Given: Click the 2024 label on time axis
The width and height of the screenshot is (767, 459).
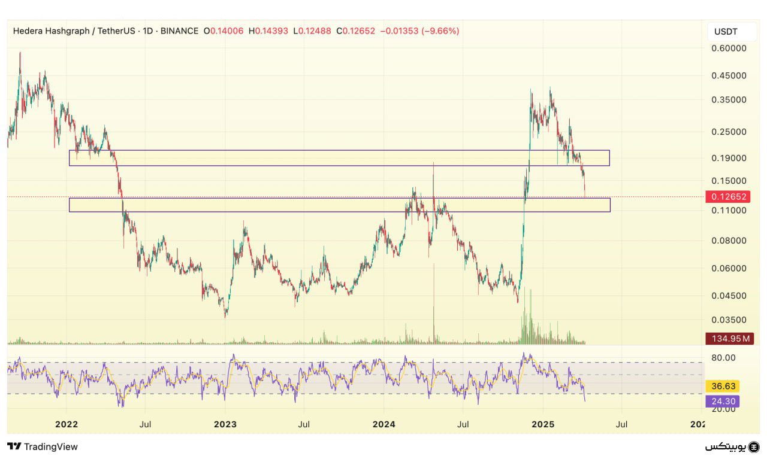Looking at the screenshot, I should [x=383, y=424].
